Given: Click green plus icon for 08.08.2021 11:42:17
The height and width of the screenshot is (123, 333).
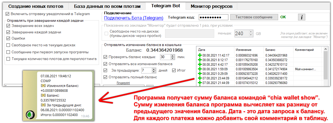Looking at the screenshot, I should point(200,55).
